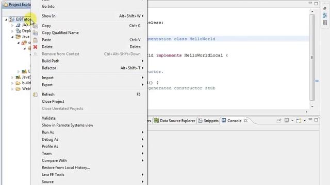Click the red Delete X icon
This screenshot has height=185, width=330.
[36, 47]
